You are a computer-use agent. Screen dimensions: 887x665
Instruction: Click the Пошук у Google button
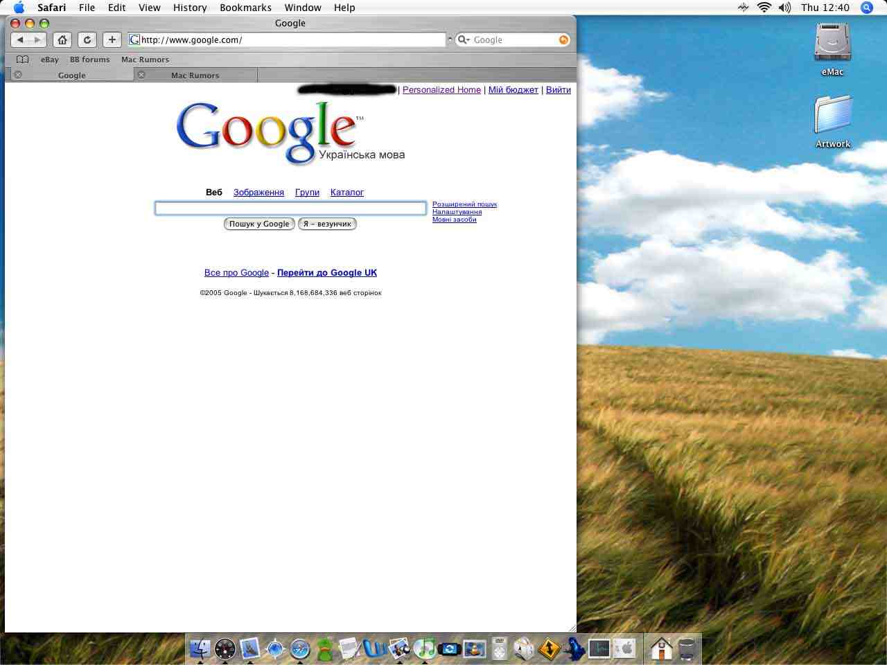click(x=259, y=224)
